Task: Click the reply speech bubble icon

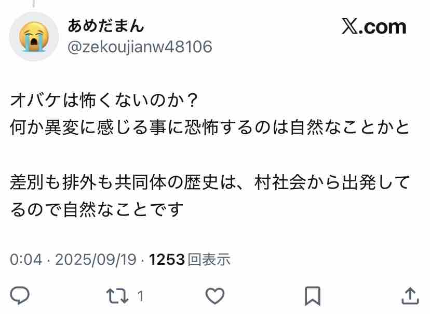Action: (20, 295)
